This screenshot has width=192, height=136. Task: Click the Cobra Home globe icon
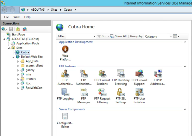(x=60, y=27)
